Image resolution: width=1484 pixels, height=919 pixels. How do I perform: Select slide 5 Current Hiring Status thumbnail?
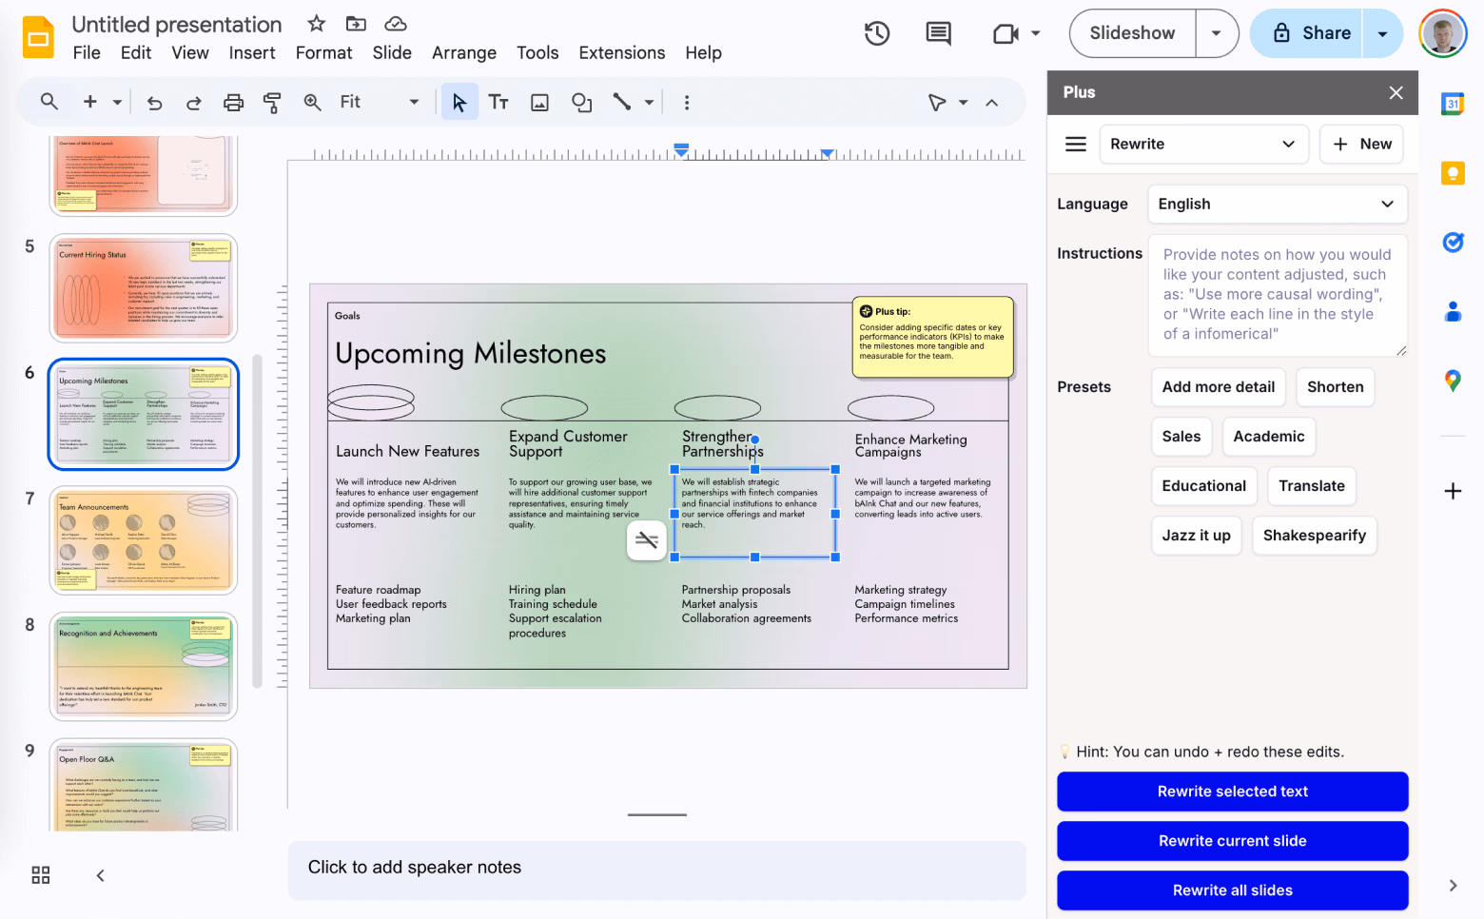pyautogui.click(x=143, y=288)
